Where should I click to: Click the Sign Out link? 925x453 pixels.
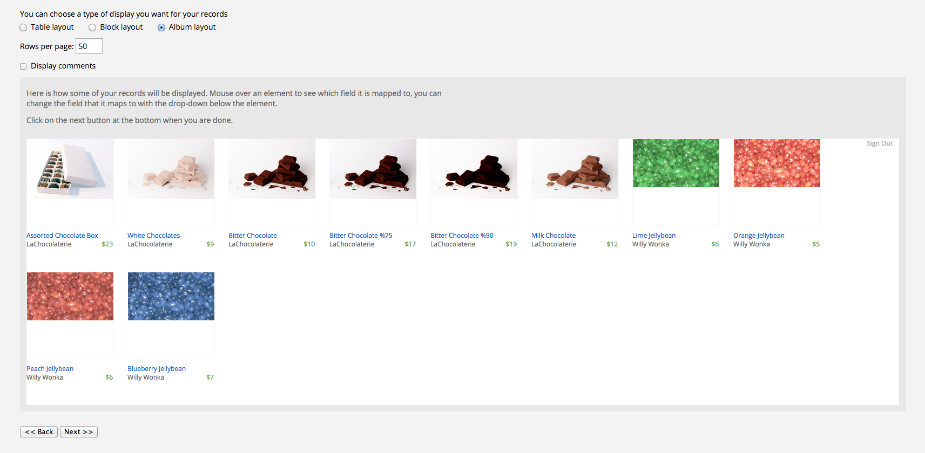(x=880, y=143)
